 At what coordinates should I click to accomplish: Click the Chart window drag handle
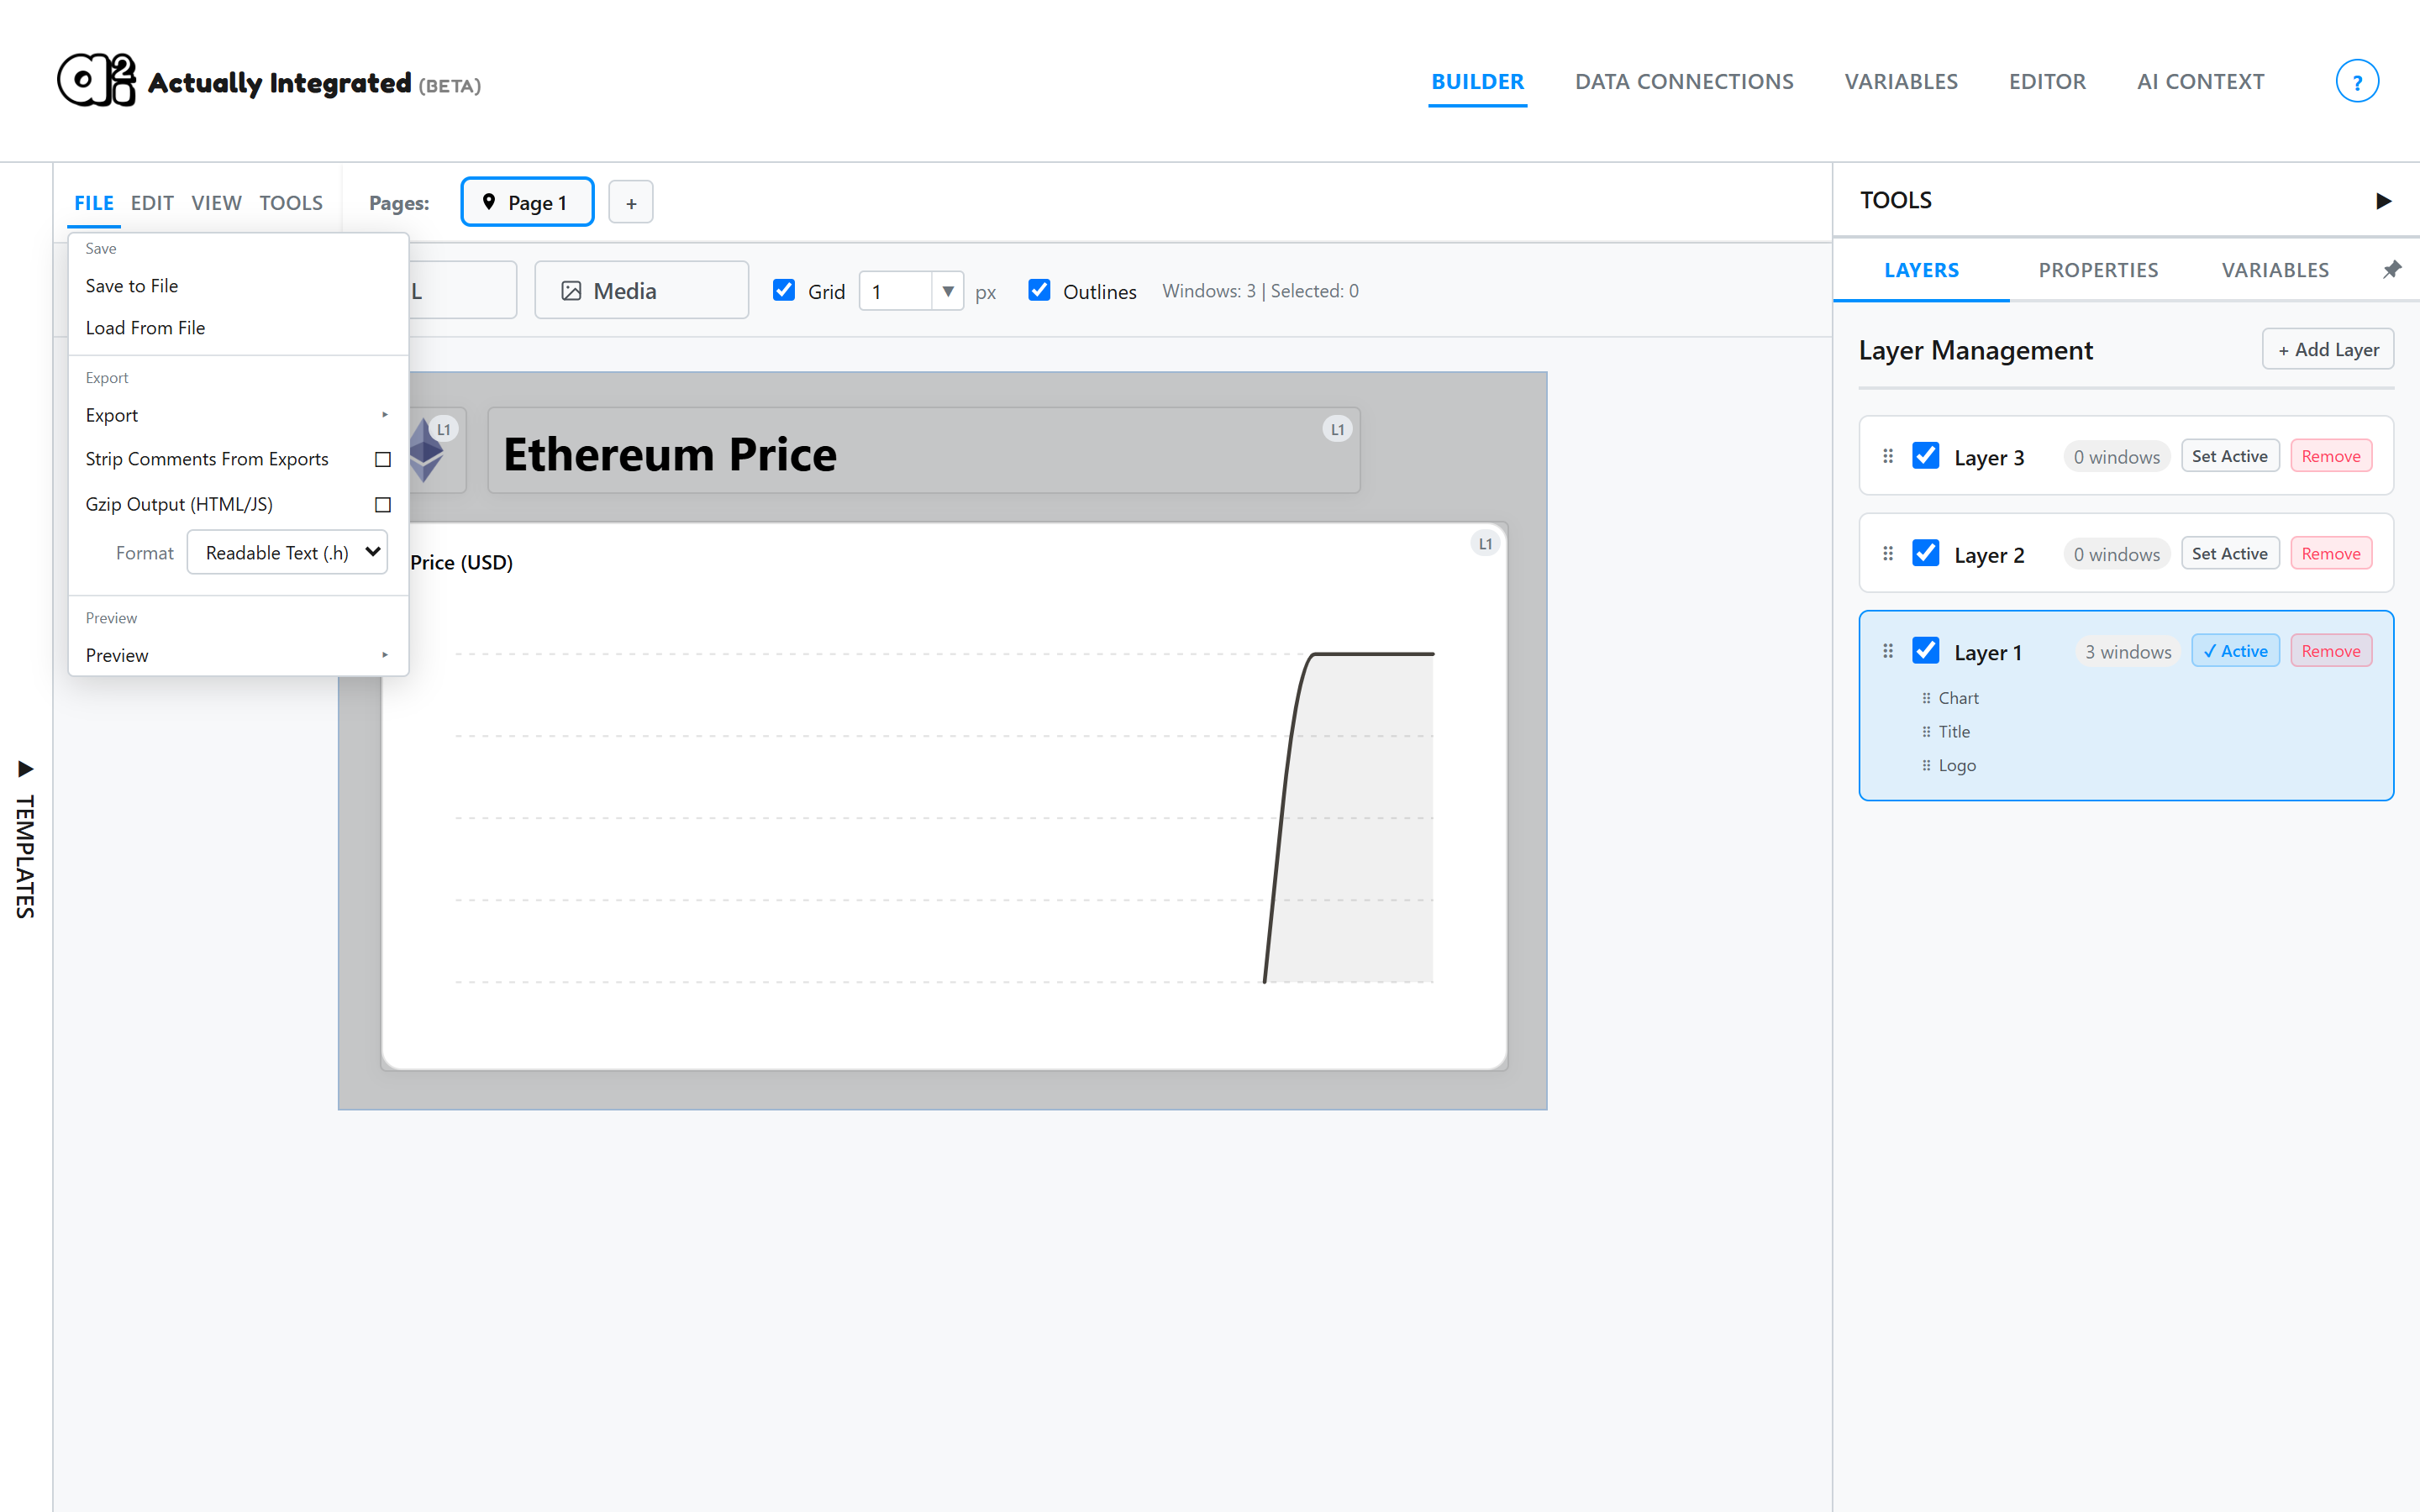(1926, 698)
